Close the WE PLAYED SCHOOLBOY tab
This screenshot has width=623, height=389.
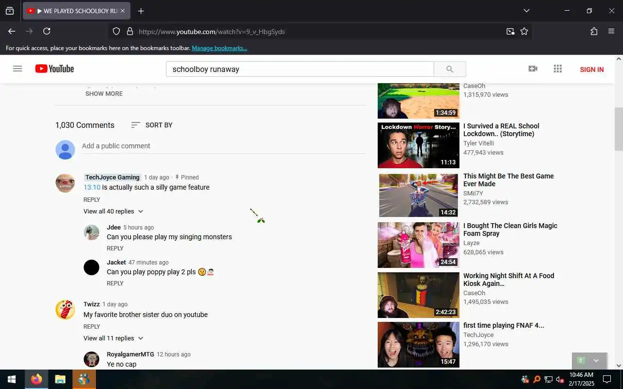pos(123,11)
